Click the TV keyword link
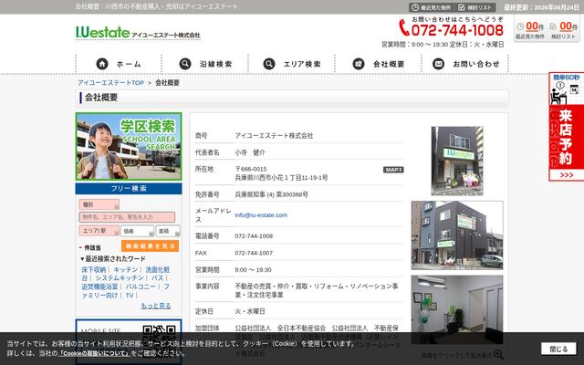Viewport: 584px width, 365px height. [130, 295]
